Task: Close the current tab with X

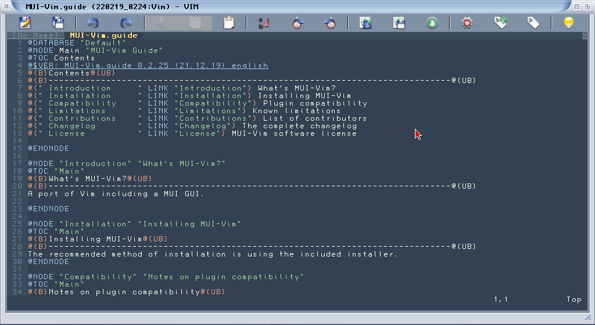Action: [x=584, y=35]
